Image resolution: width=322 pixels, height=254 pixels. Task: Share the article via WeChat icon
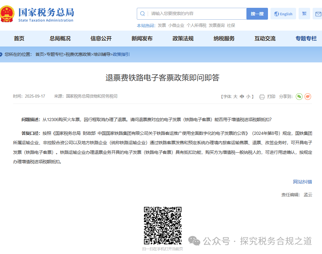(299, 97)
